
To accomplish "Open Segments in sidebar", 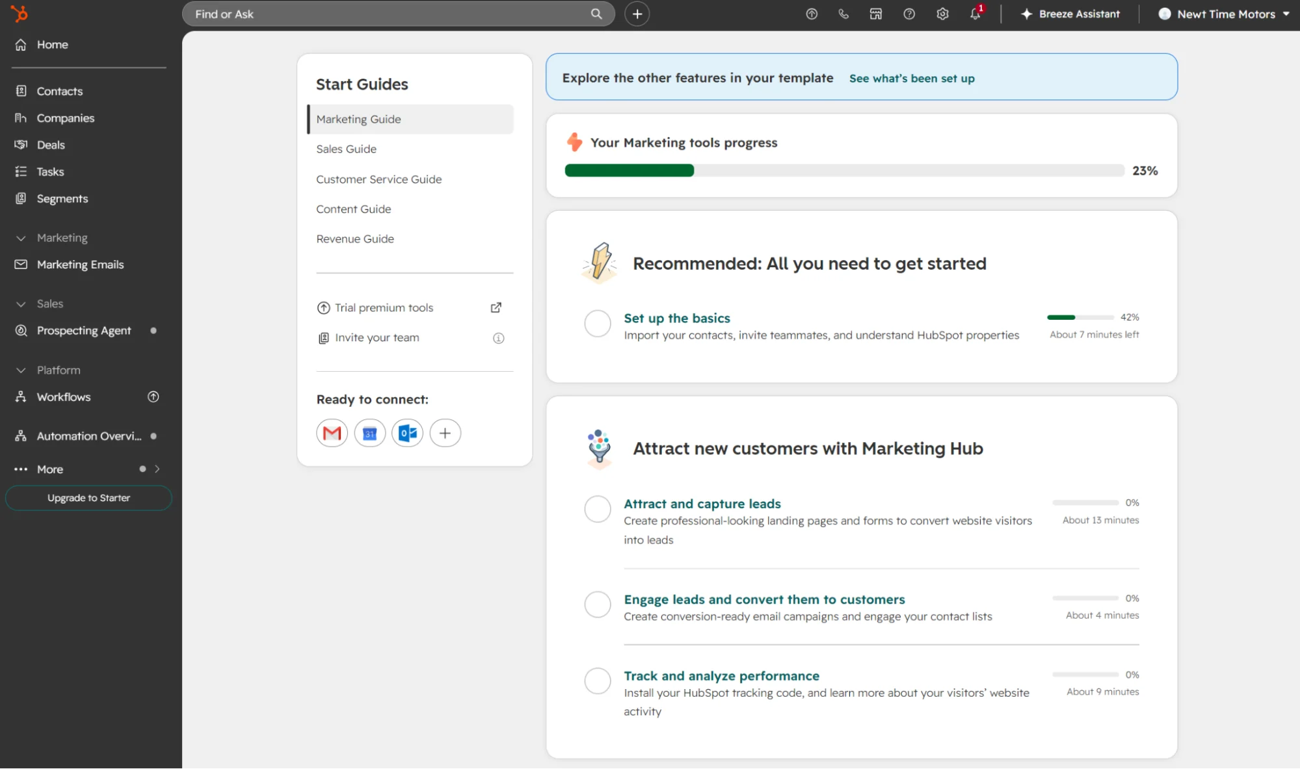I will [62, 198].
